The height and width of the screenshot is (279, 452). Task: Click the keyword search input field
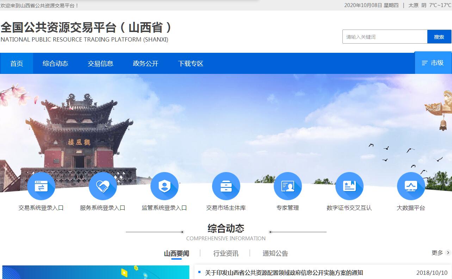tap(385, 37)
